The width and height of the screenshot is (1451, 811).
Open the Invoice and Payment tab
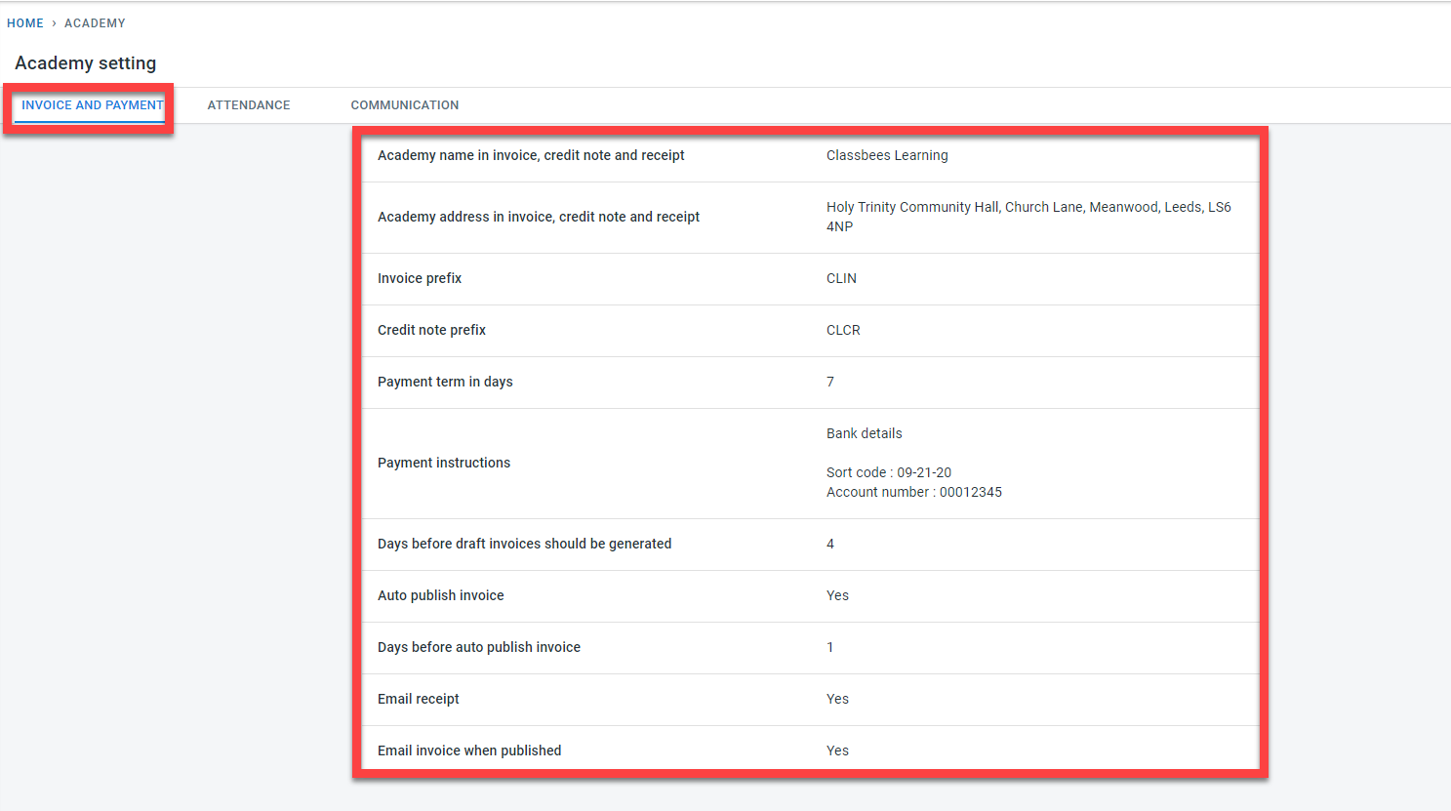(x=92, y=105)
